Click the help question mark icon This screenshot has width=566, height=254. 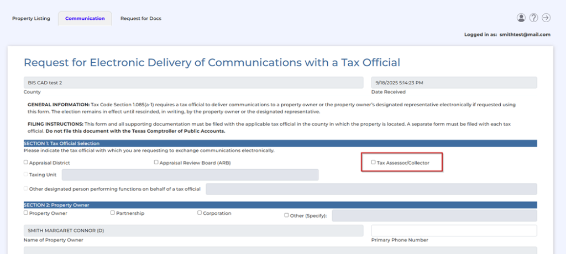[533, 18]
